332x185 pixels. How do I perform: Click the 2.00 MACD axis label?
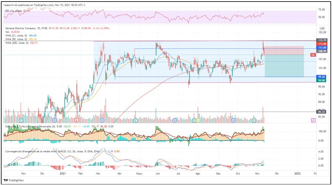[x=321, y=159]
